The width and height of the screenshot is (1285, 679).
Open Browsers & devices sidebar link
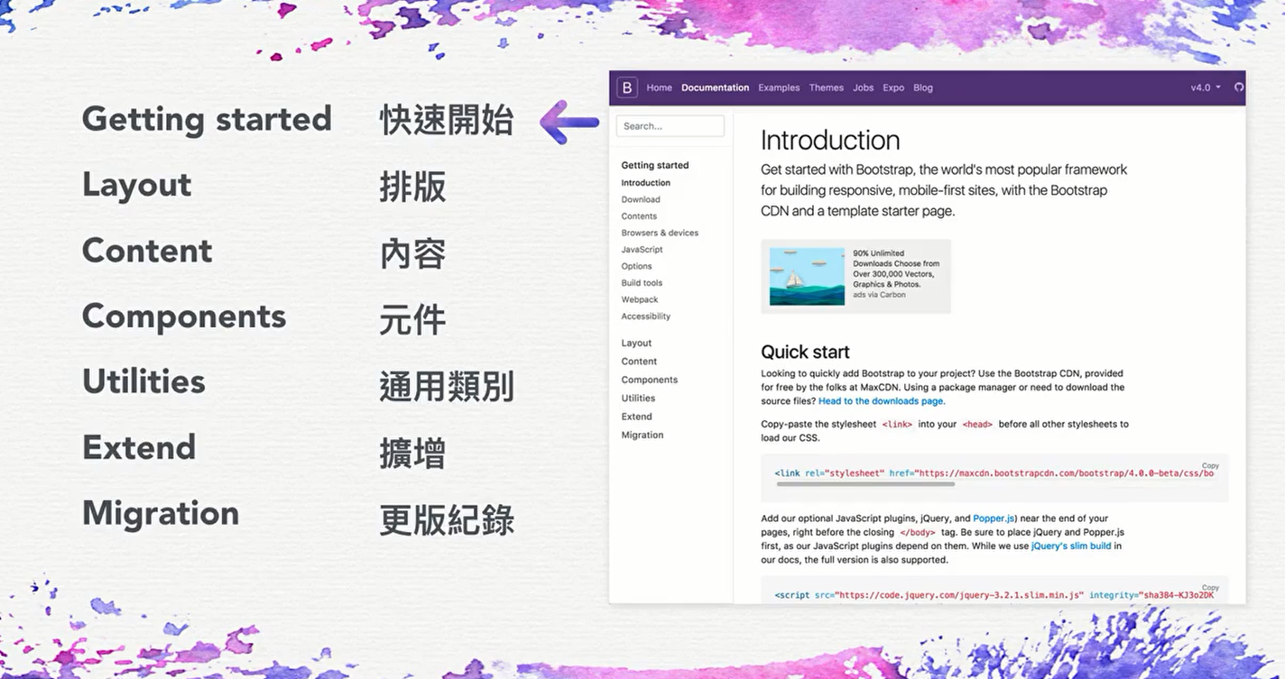pyautogui.click(x=660, y=233)
